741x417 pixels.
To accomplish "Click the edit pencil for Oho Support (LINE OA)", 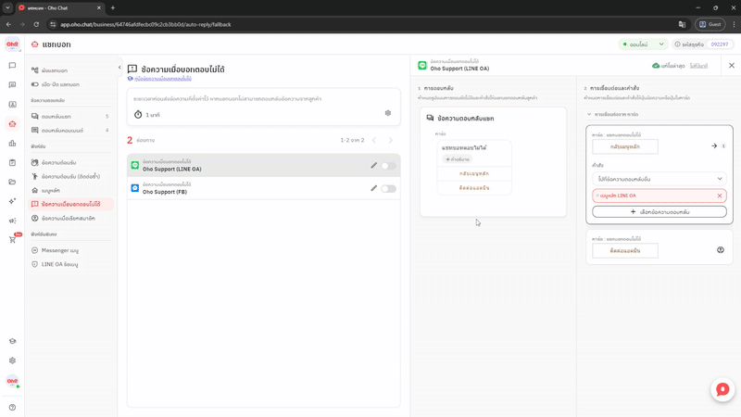I will pos(374,165).
